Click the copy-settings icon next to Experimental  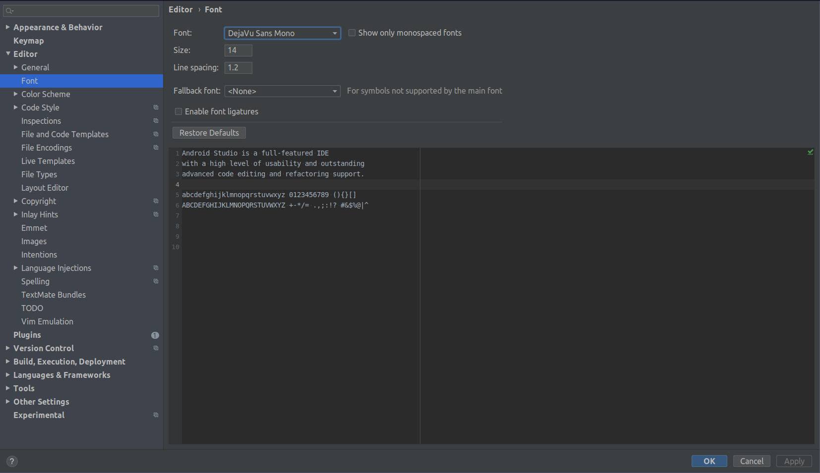[x=156, y=415]
